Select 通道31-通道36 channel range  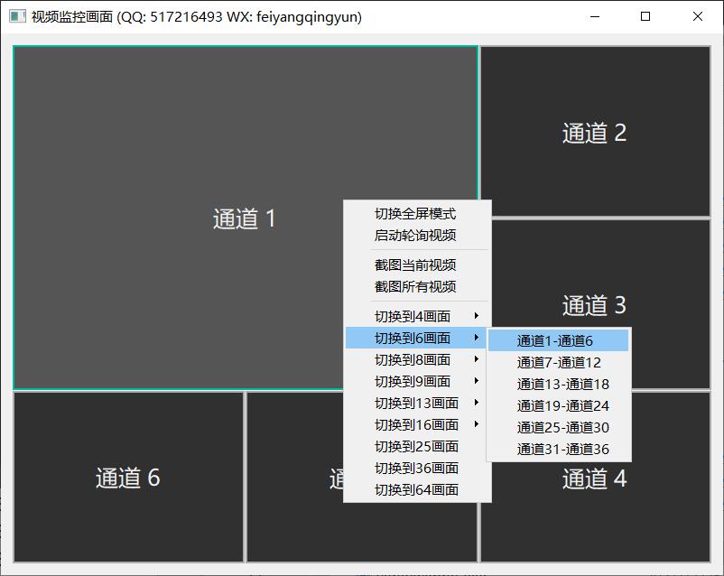pyautogui.click(x=562, y=449)
